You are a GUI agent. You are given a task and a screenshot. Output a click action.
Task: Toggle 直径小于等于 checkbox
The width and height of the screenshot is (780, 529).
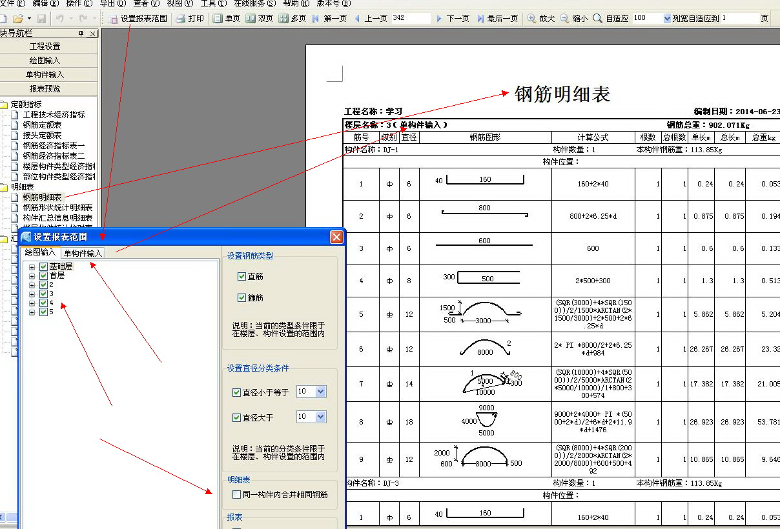tap(236, 392)
